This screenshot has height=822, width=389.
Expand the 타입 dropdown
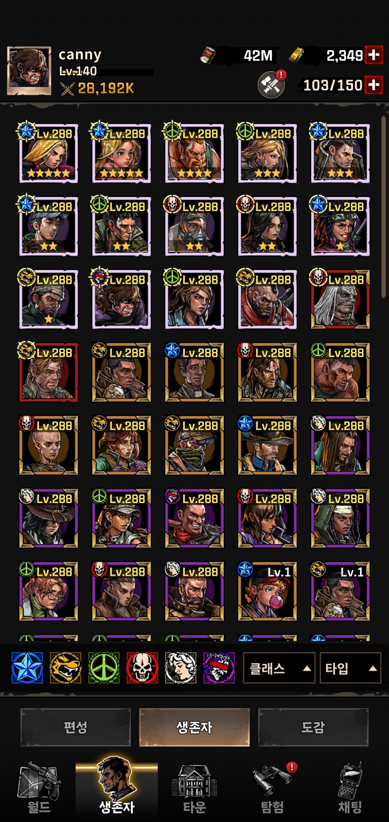(350, 668)
